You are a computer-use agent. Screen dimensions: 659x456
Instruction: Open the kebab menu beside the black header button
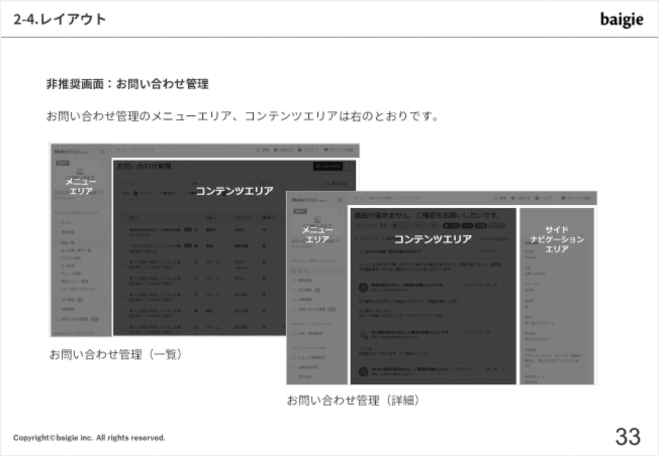point(350,166)
